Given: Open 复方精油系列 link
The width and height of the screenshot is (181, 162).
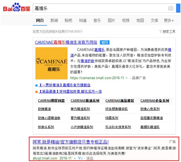Looking at the screenshot, I should [x=80, y=118].
